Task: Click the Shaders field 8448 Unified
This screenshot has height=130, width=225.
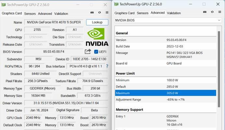Action: (x=40, y=73)
